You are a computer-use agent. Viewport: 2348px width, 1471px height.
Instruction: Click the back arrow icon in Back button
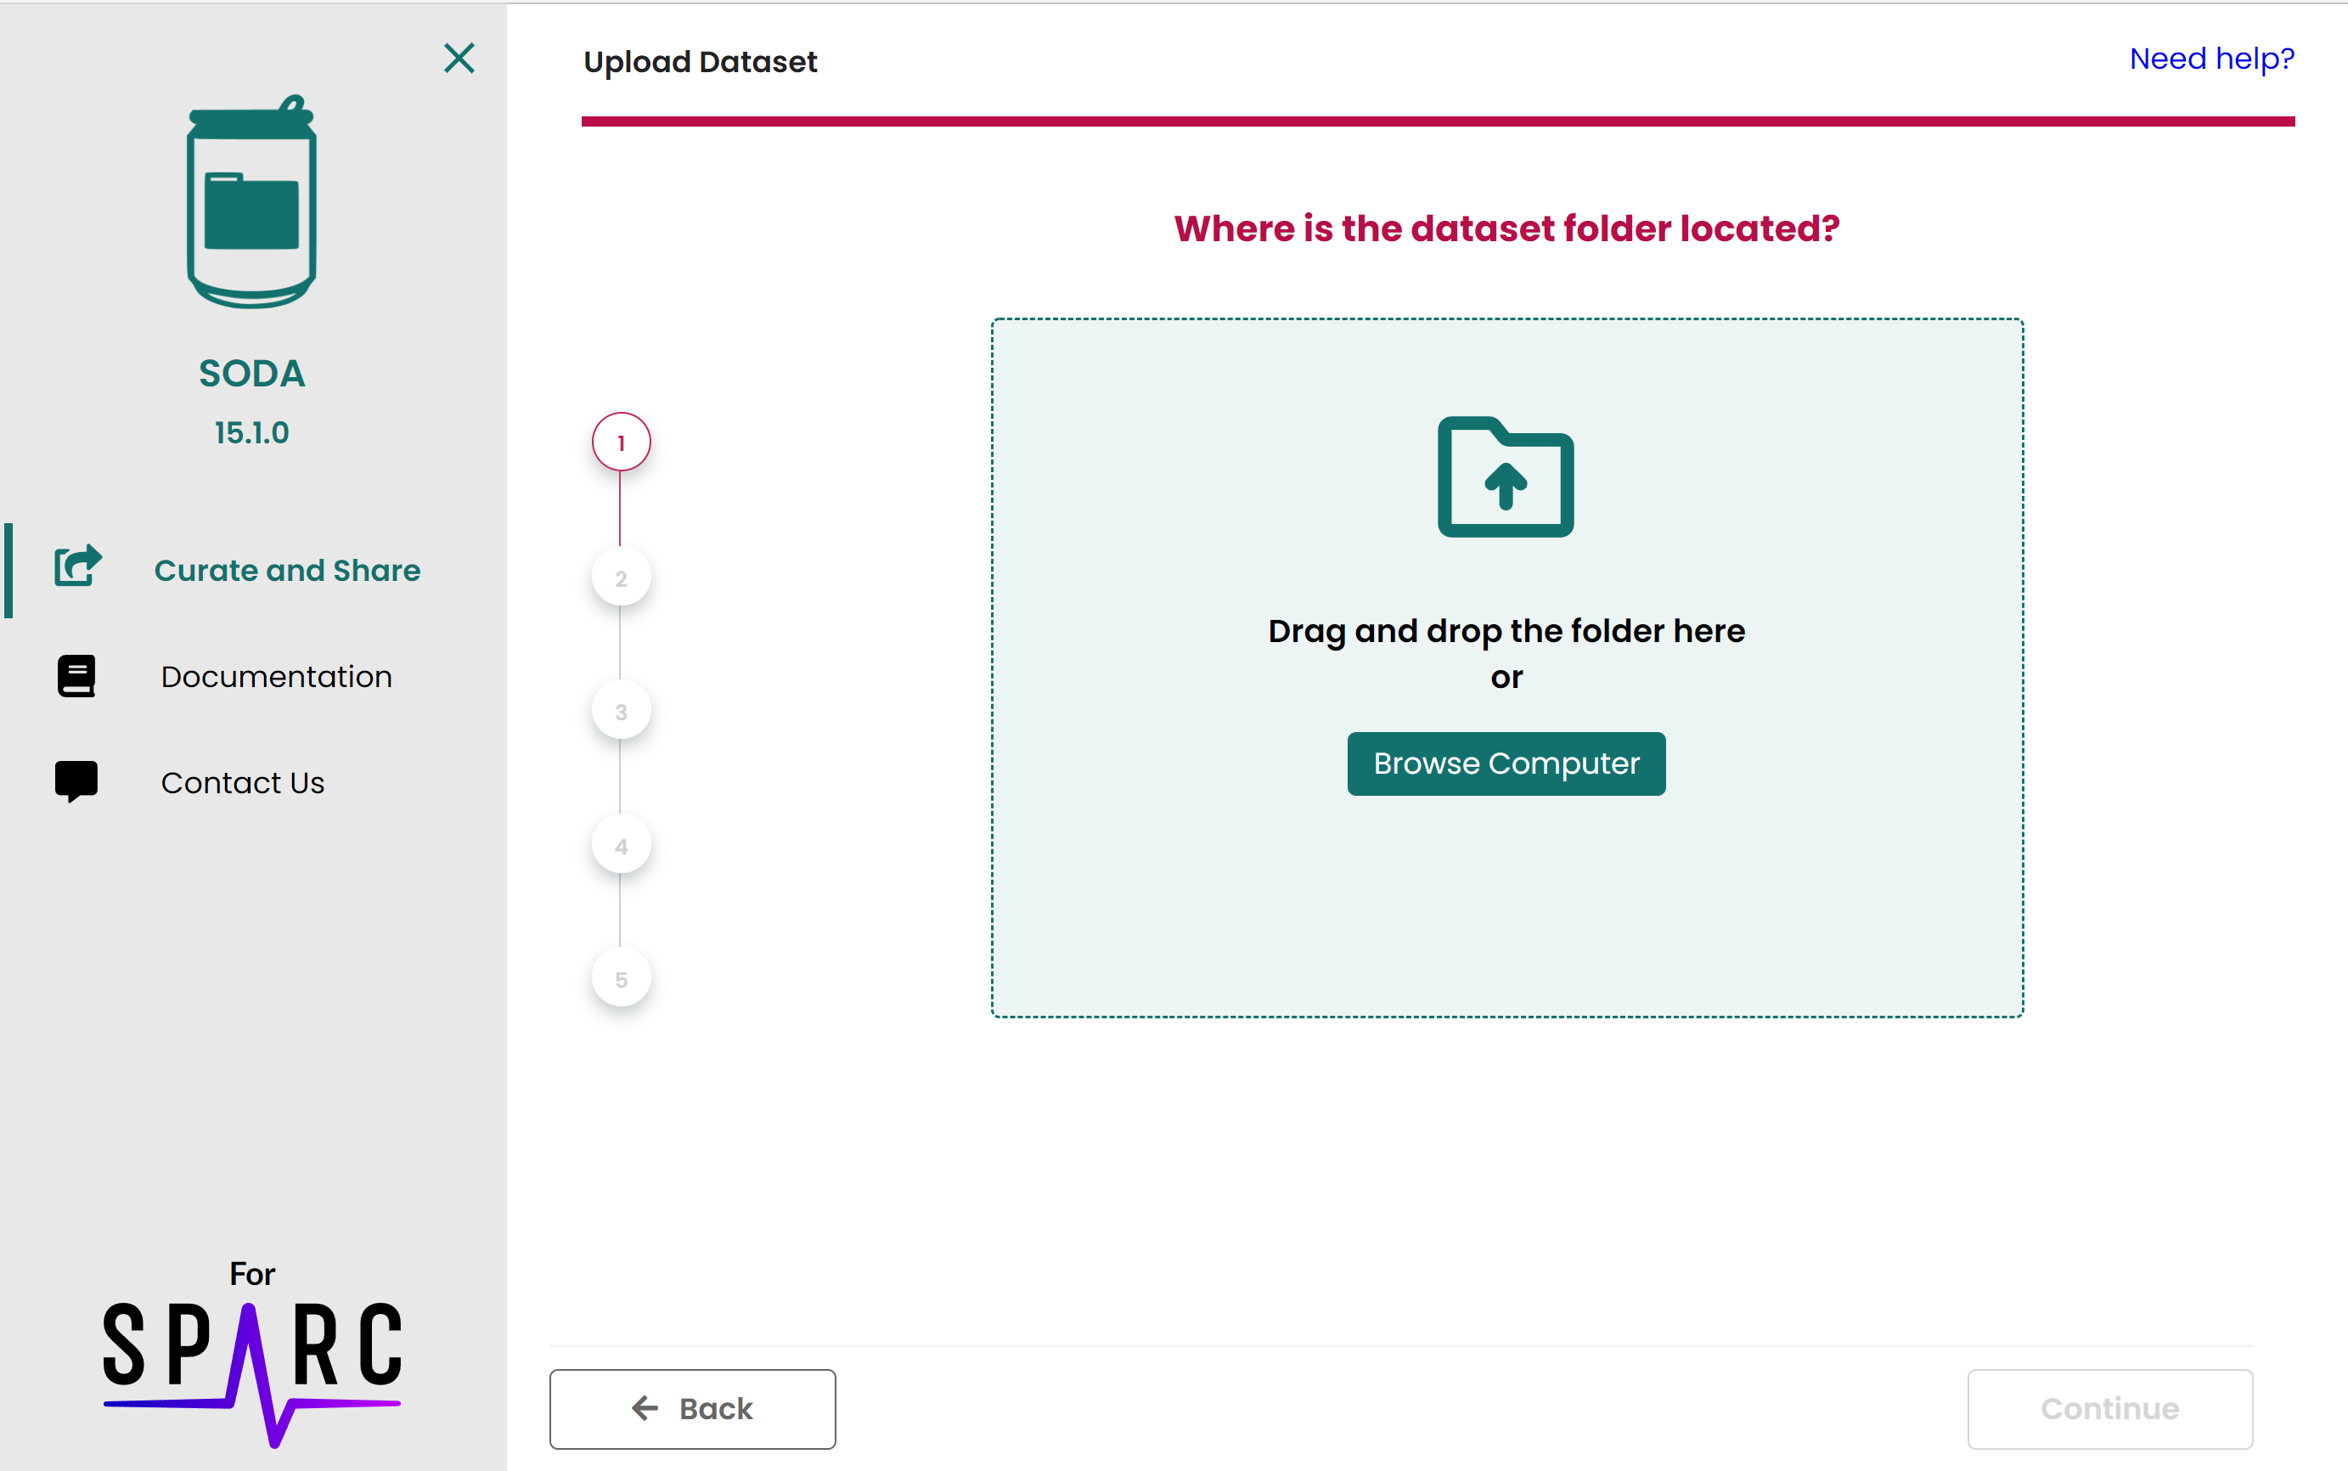pos(645,1408)
